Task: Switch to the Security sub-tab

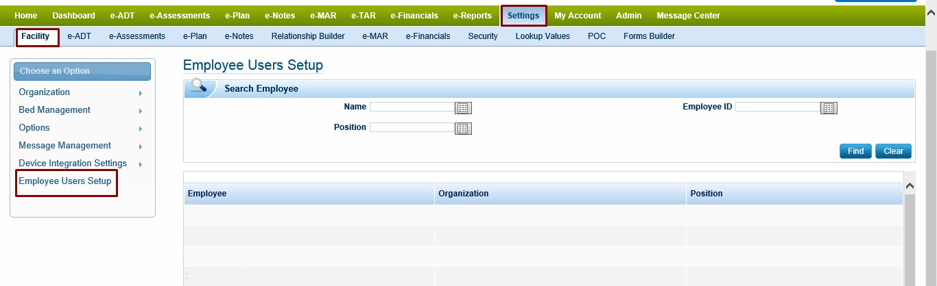Action: point(483,36)
